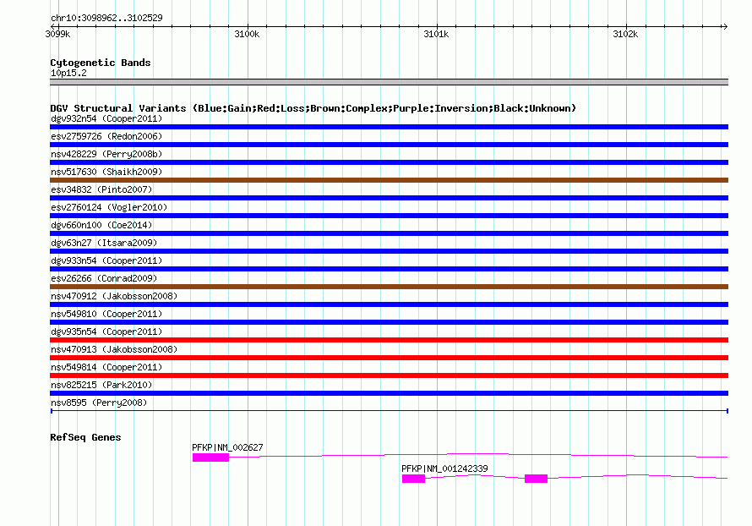Click the magenta exon of PFKP|NM_002627
Viewport: 752px width, 526px height.
210,458
